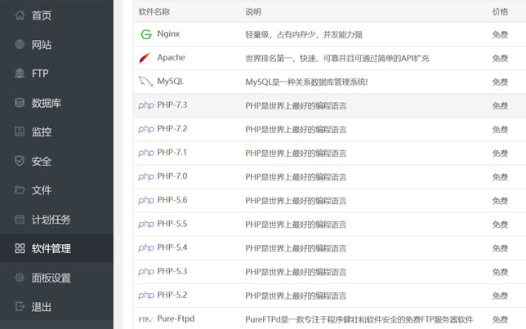Click the green Nginx logo icon
The width and height of the screenshot is (526, 329).
pos(146,34)
